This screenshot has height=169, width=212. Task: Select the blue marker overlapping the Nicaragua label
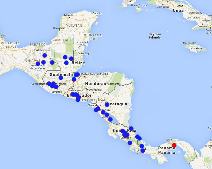(x=107, y=105)
